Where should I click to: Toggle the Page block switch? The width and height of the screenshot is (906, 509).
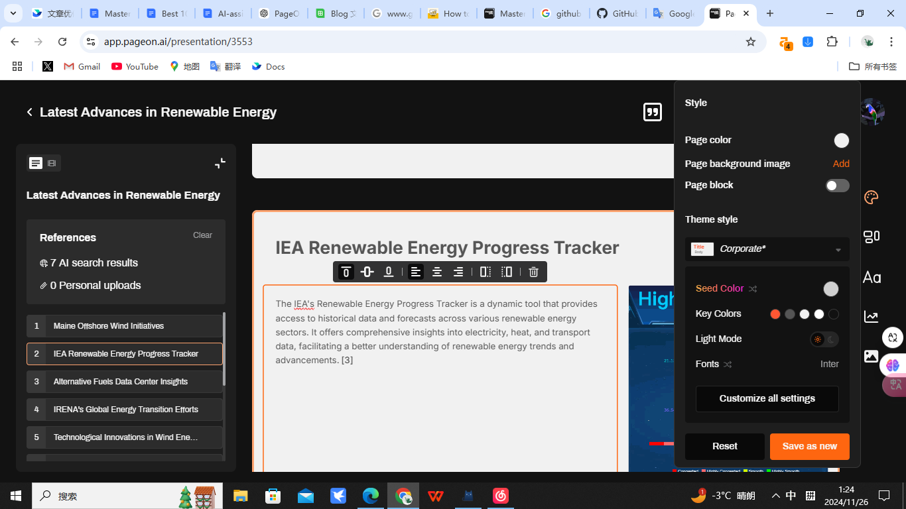837,186
